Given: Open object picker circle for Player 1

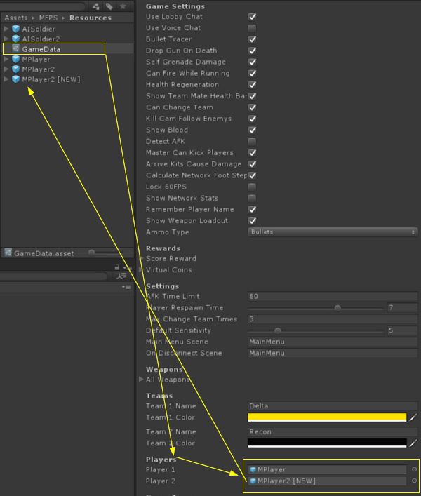Looking at the screenshot, I should 414,470.
